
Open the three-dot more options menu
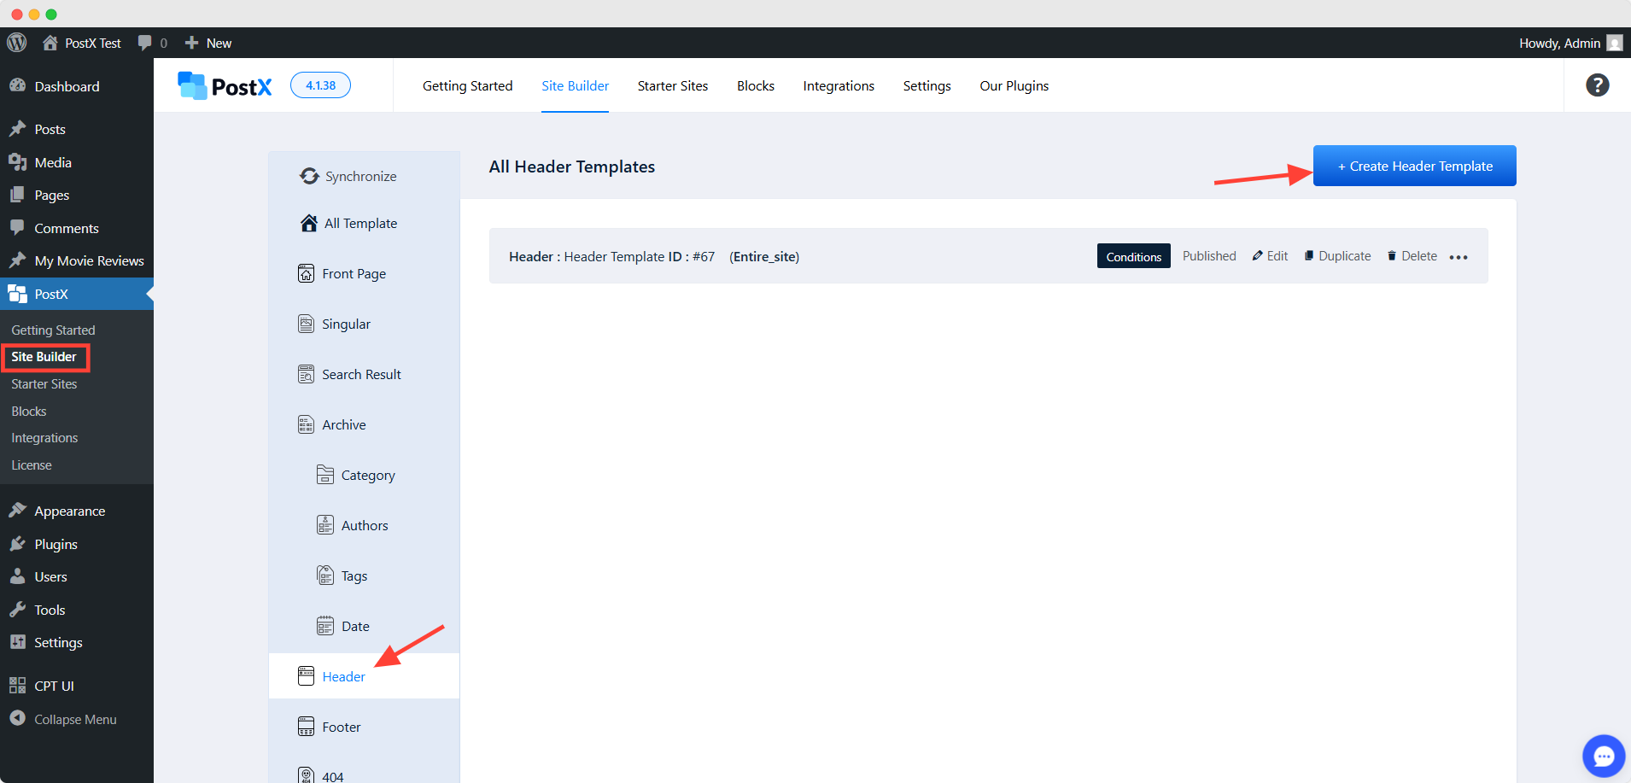[x=1459, y=257]
